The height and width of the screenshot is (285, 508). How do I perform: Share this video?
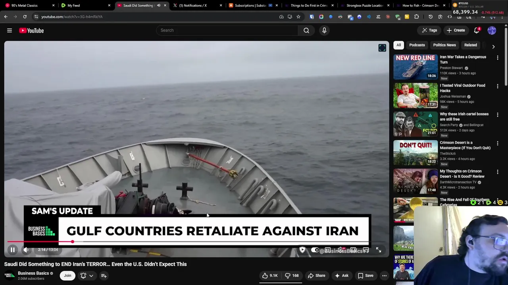pos(316,275)
